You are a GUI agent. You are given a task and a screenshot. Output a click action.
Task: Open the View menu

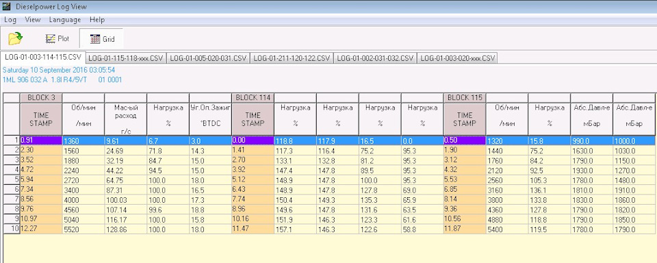33,20
